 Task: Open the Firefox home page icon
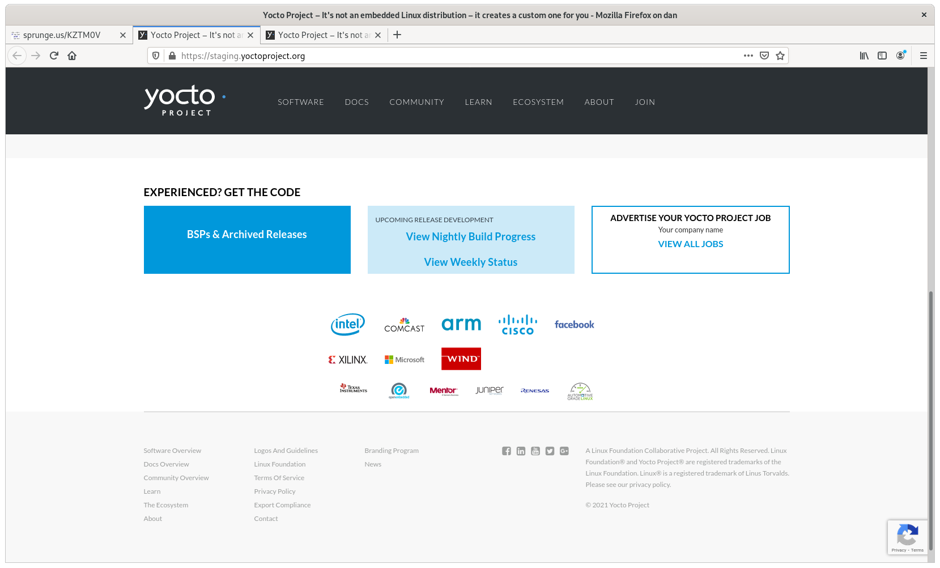(72, 56)
